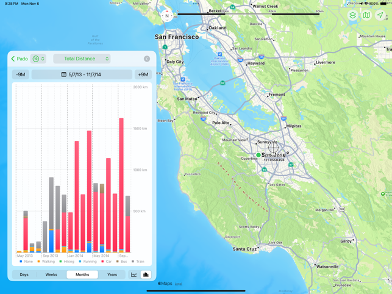Screen dimensions: 392x294
Task: Tap the highway 85 shield near Cupertino
Action: point(264,170)
